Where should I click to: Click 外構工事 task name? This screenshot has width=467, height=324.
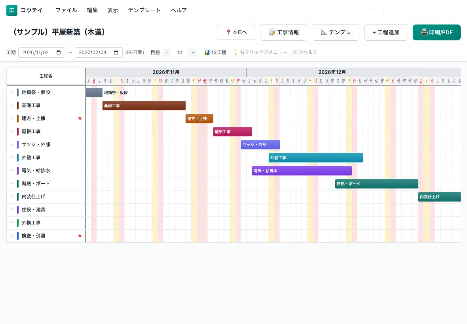coord(31,223)
